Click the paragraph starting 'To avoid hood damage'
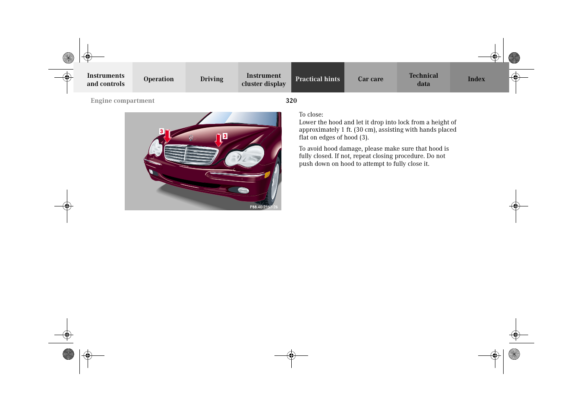 click(x=374, y=156)
